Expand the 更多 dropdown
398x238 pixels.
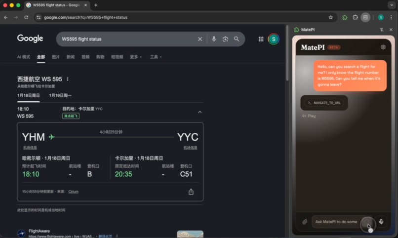(136, 57)
